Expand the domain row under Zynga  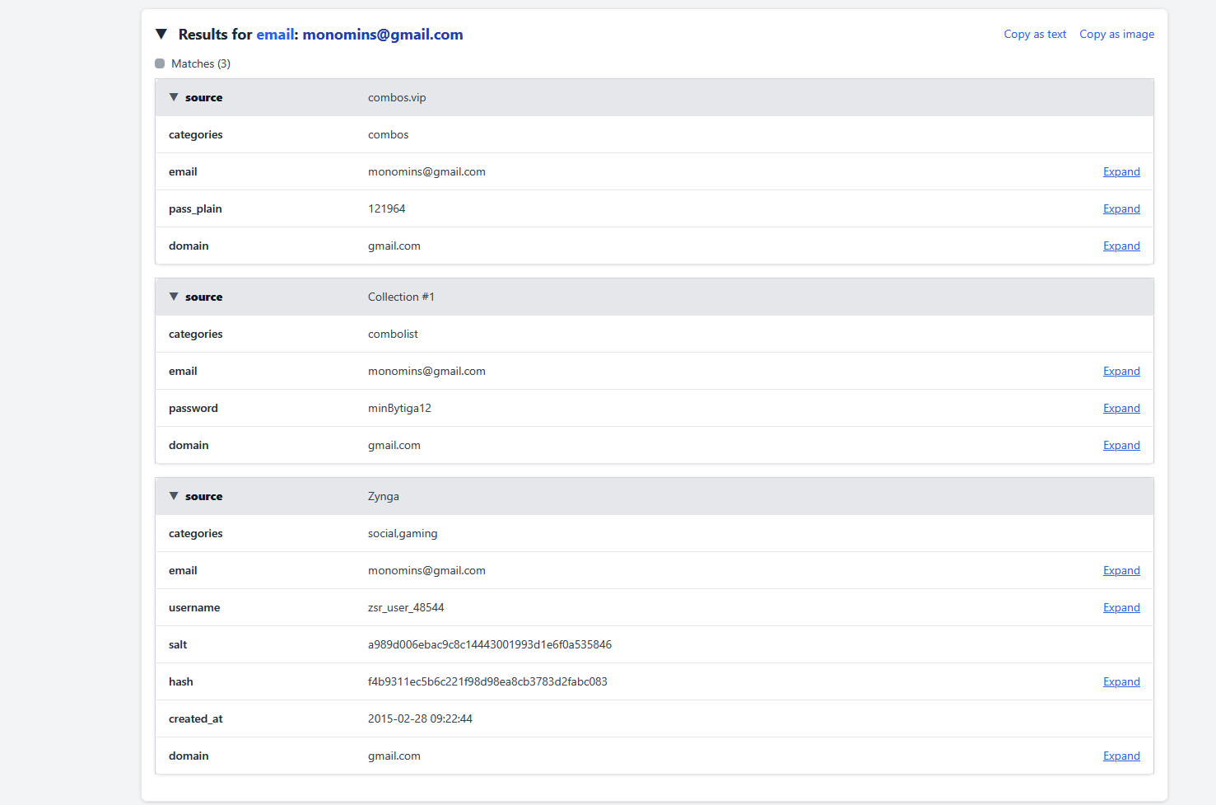(x=1121, y=756)
